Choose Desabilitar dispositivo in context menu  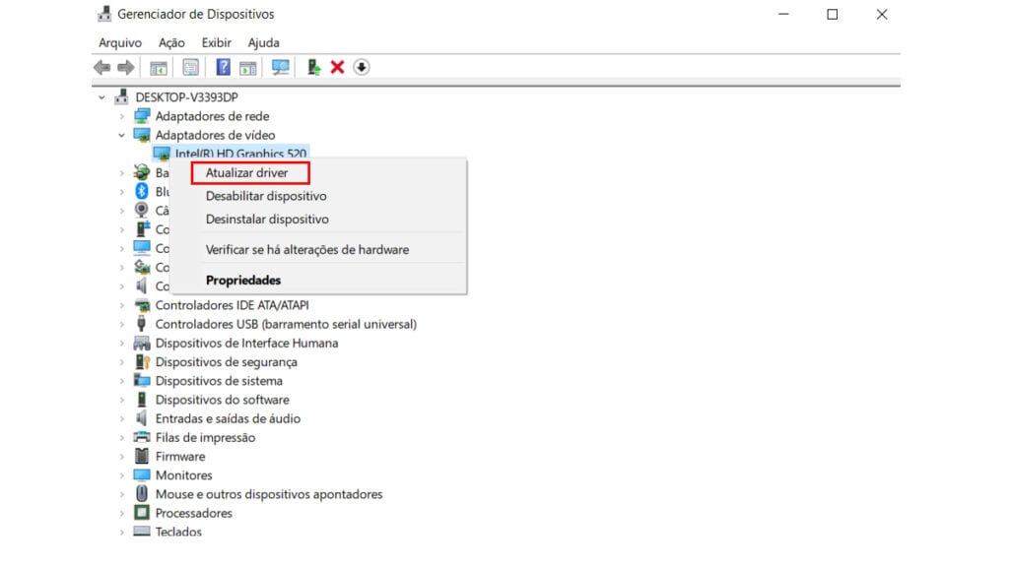click(x=266, y=196)
